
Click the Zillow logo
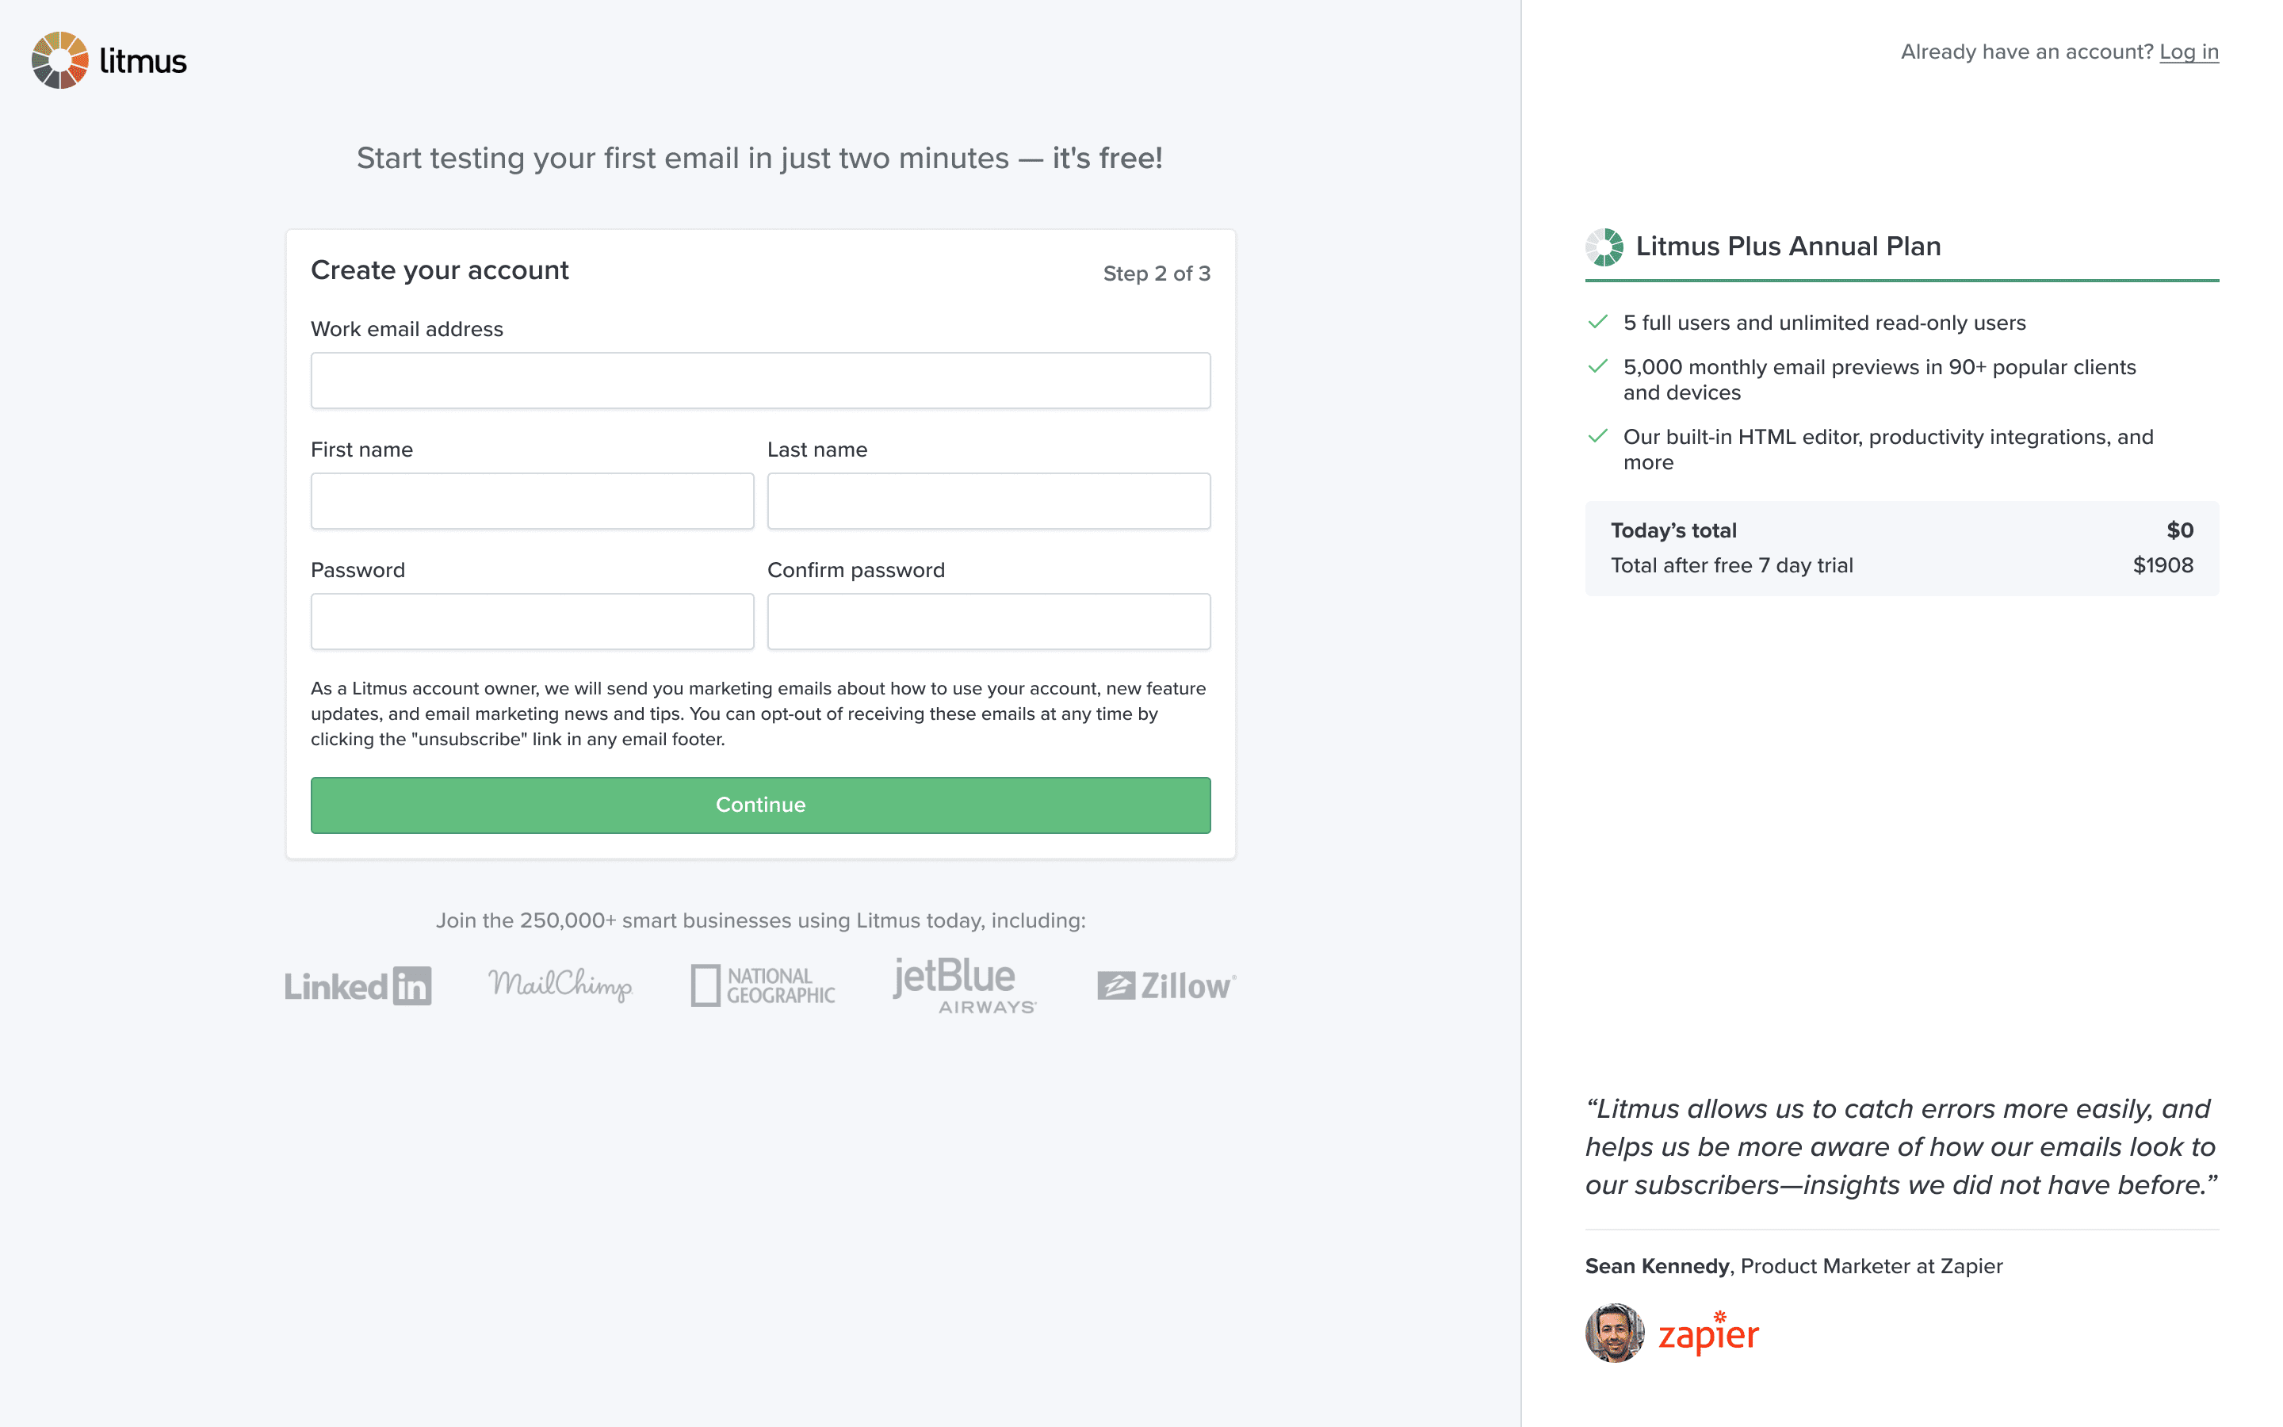point(1166,986)
